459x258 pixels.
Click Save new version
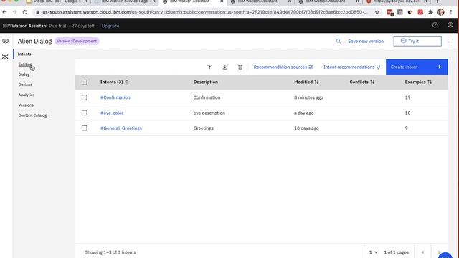(x=366, y=42)
